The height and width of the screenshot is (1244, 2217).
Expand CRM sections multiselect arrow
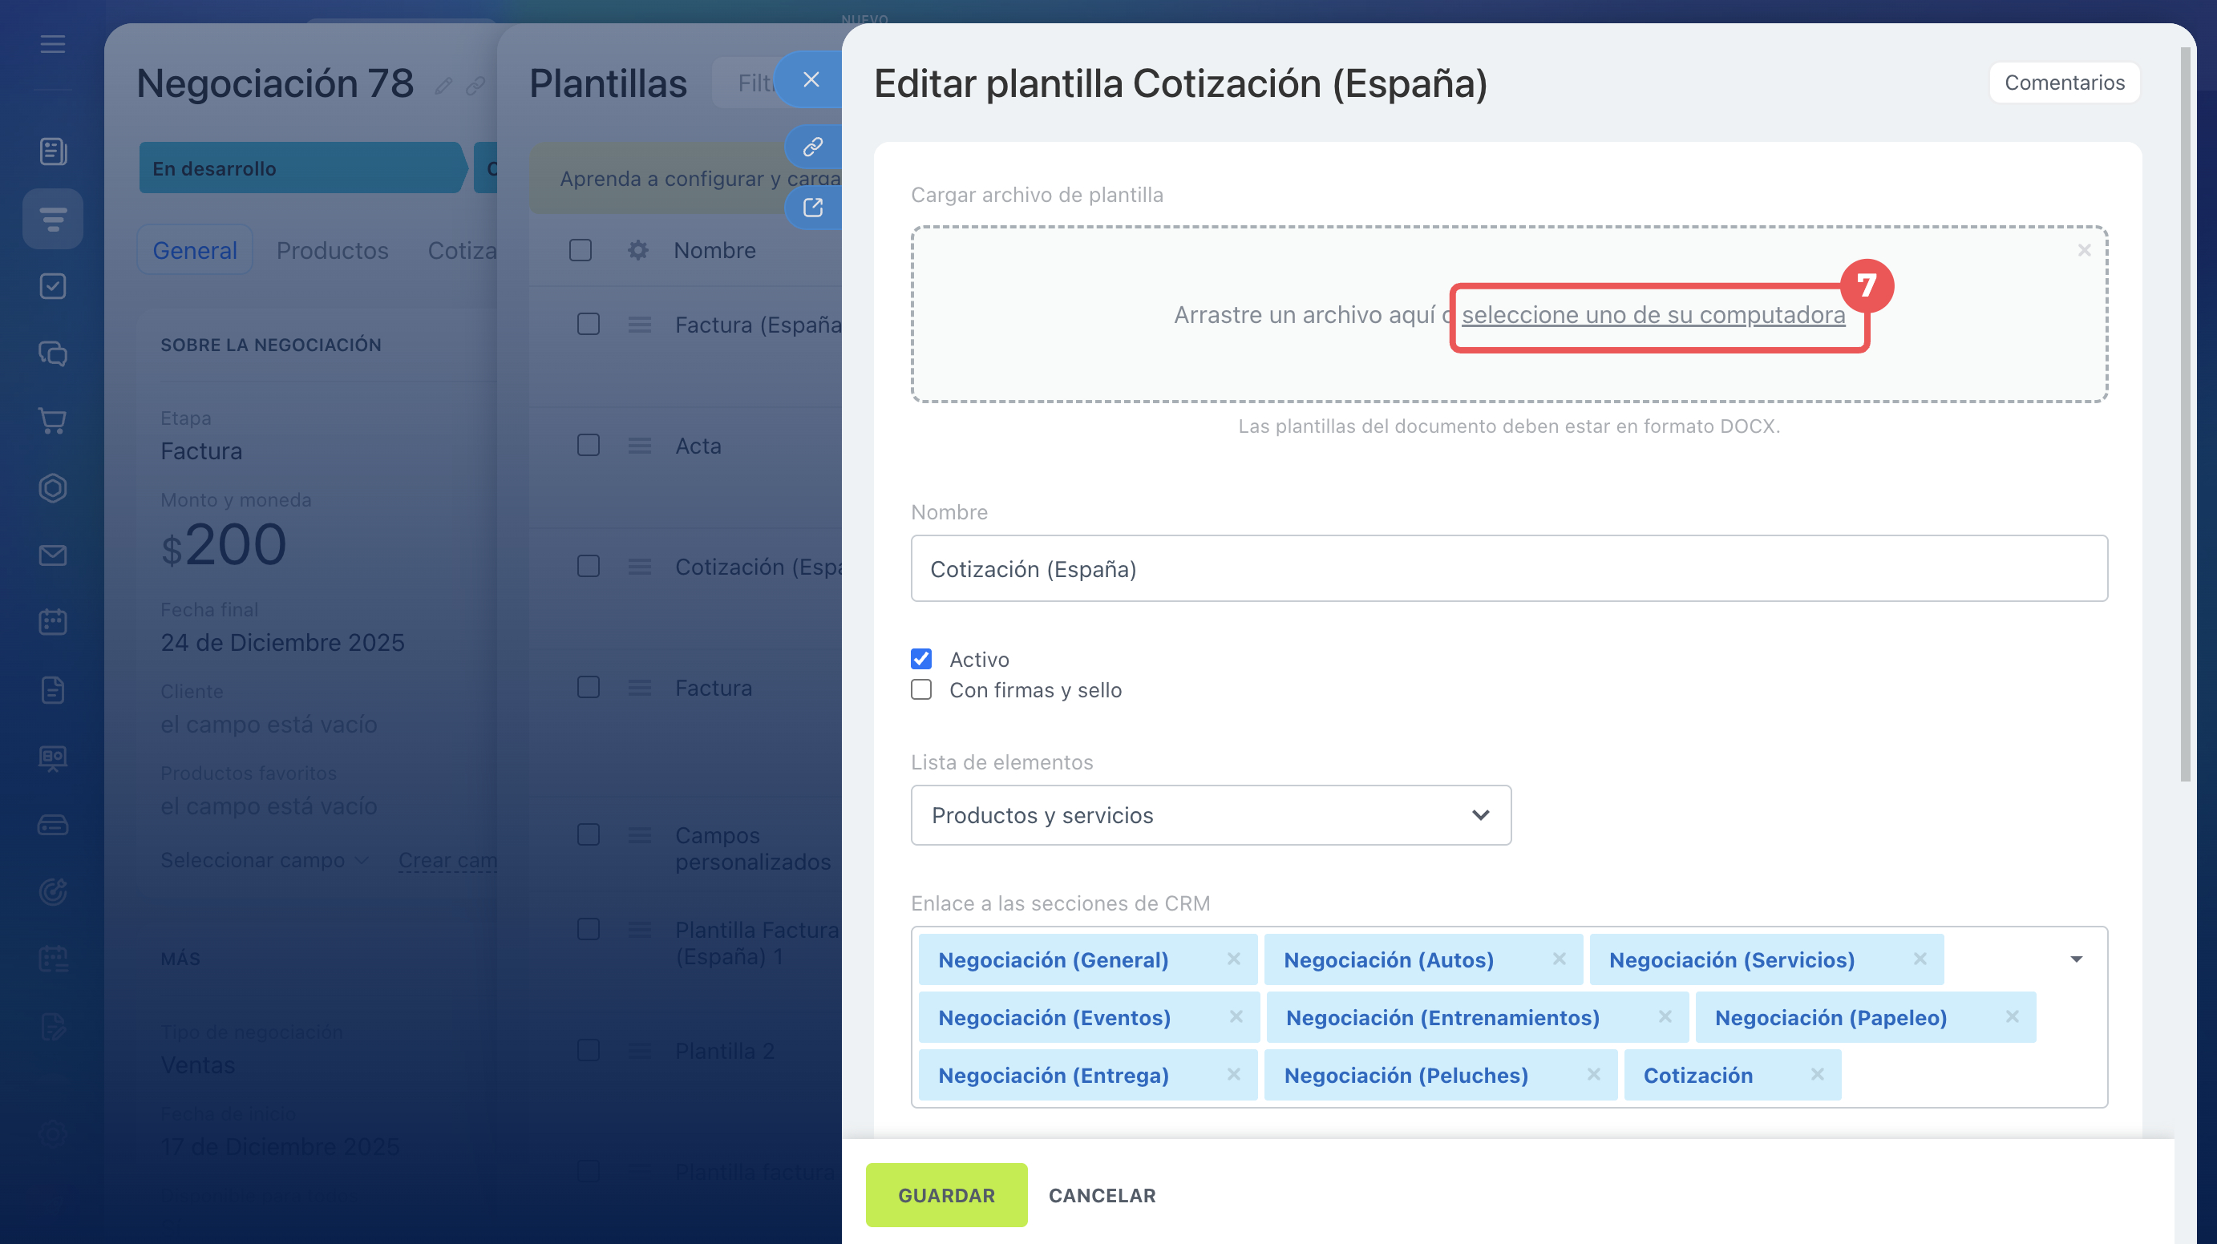click(2076, 959)
